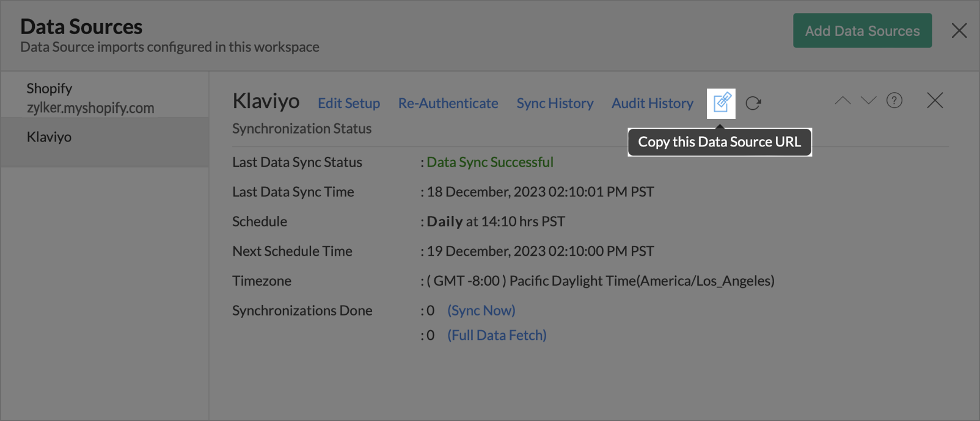View the Sync History
The image size is (980, 421).
[555, 103]
